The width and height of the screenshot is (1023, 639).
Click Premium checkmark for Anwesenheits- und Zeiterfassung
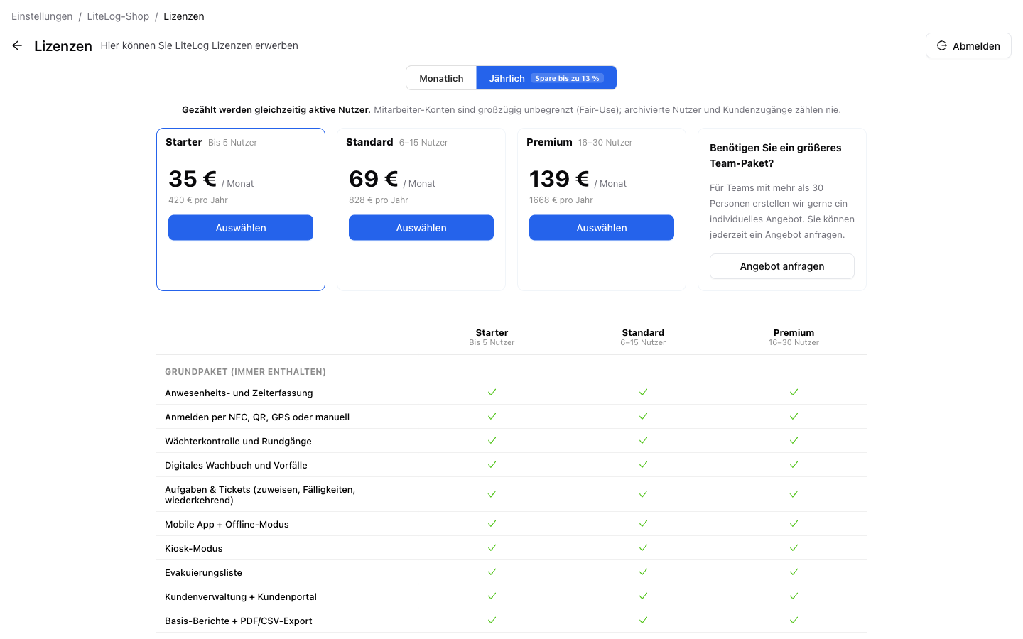(794, 392)
